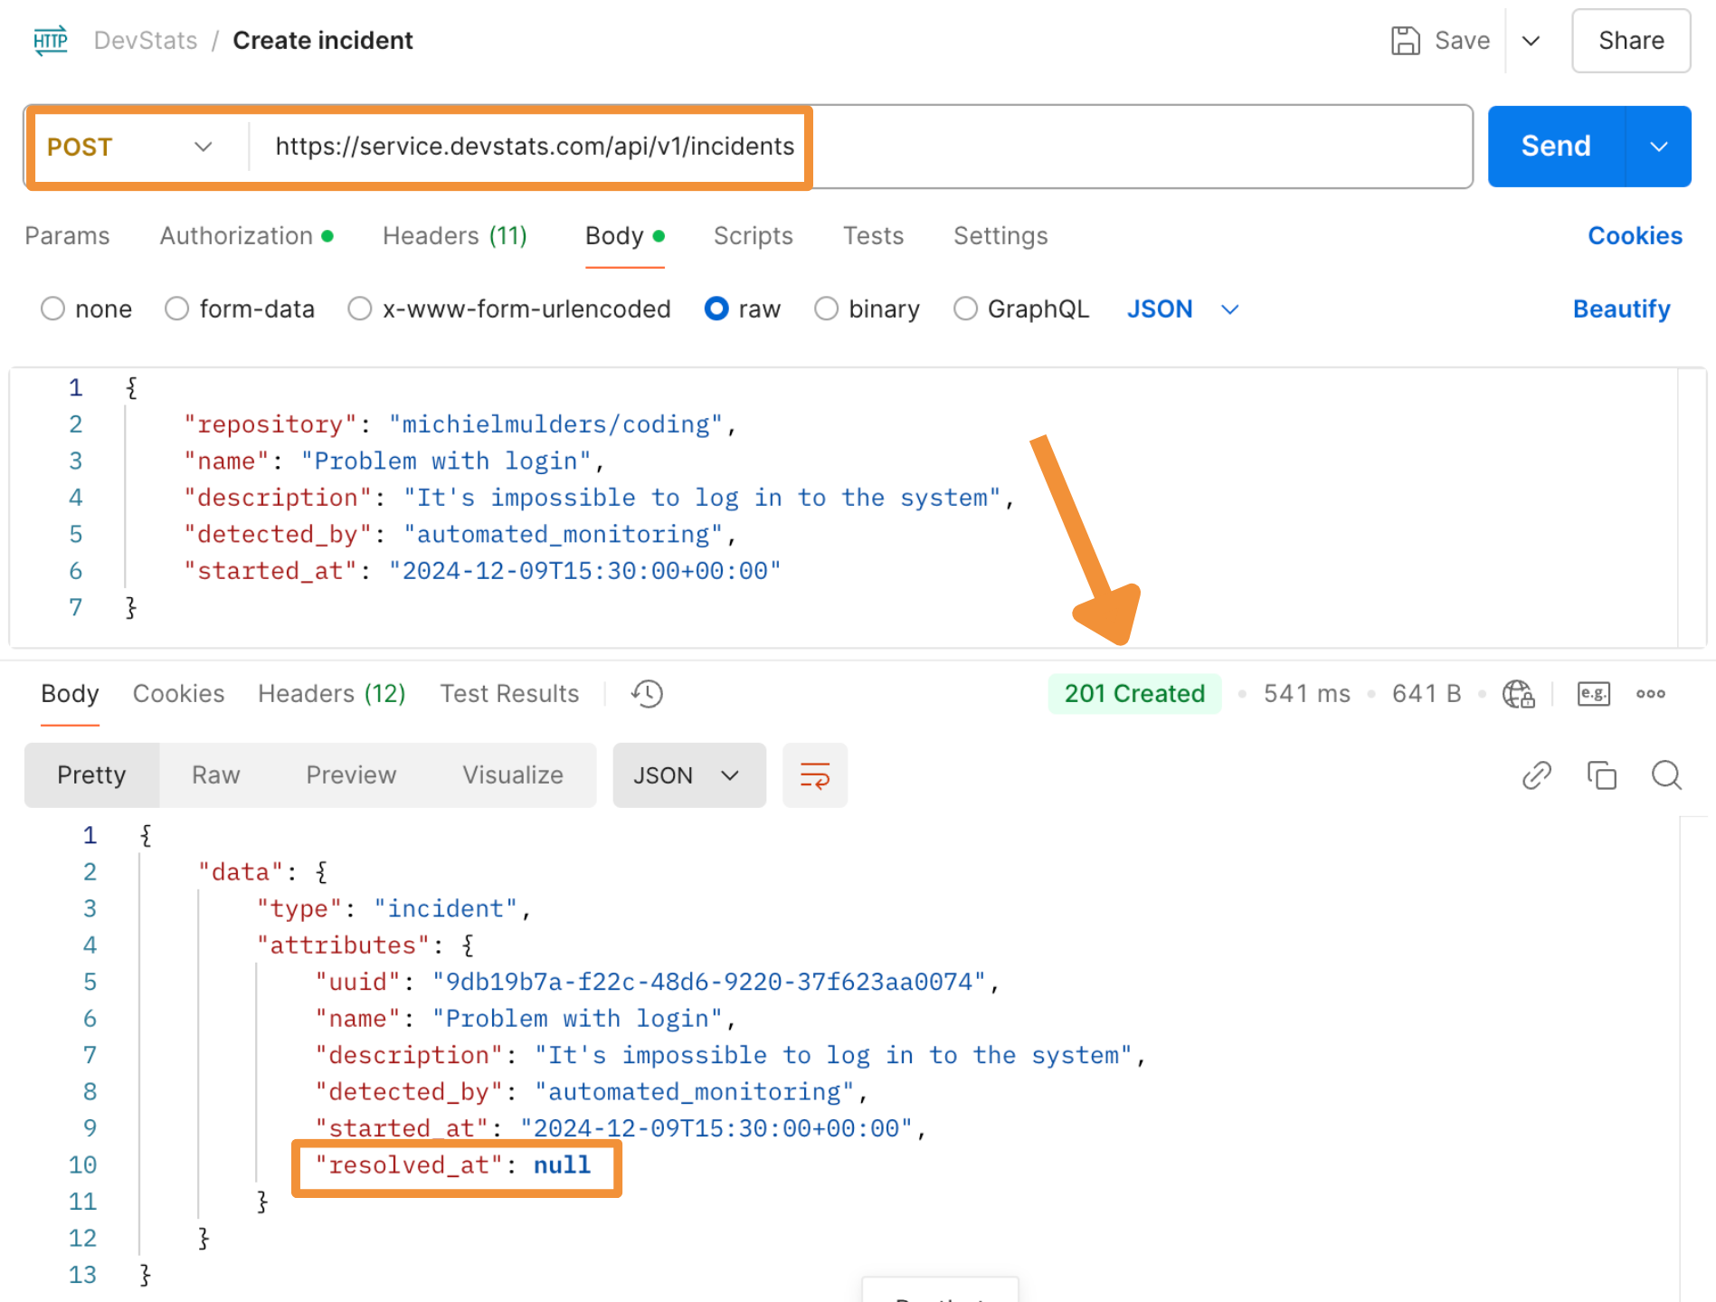
Task: Click the request URL input field
Action: [859, 147]
